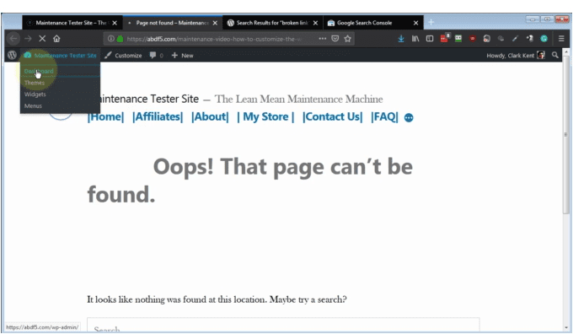Open the browser home page icon
The height and width of the screenshot is (334, 573).
[x=56, y=39]
